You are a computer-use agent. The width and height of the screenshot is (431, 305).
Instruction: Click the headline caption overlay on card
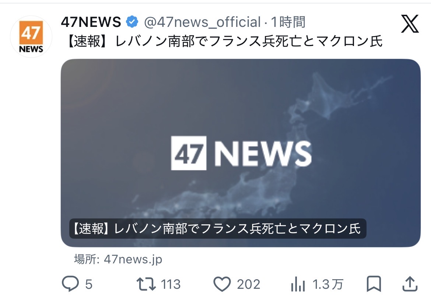pos(218,229)
